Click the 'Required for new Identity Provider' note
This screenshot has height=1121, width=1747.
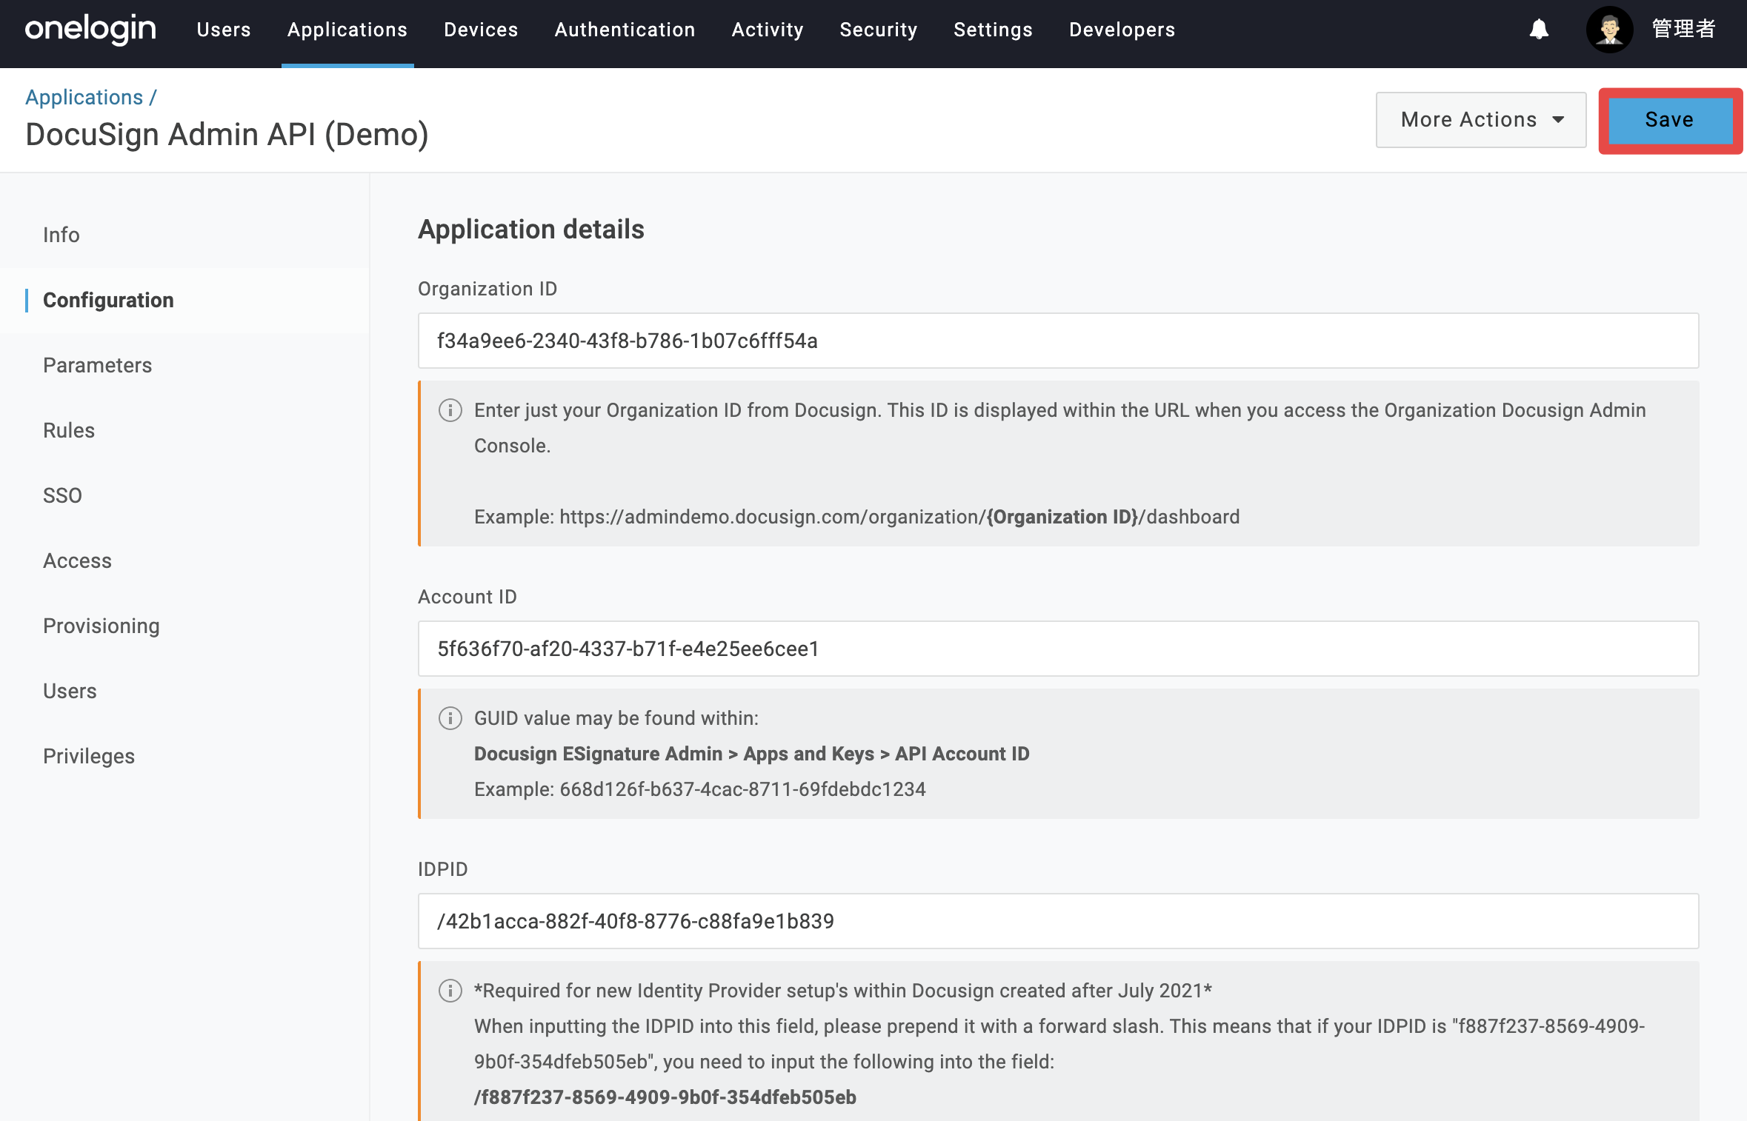(x=843, y=991)
